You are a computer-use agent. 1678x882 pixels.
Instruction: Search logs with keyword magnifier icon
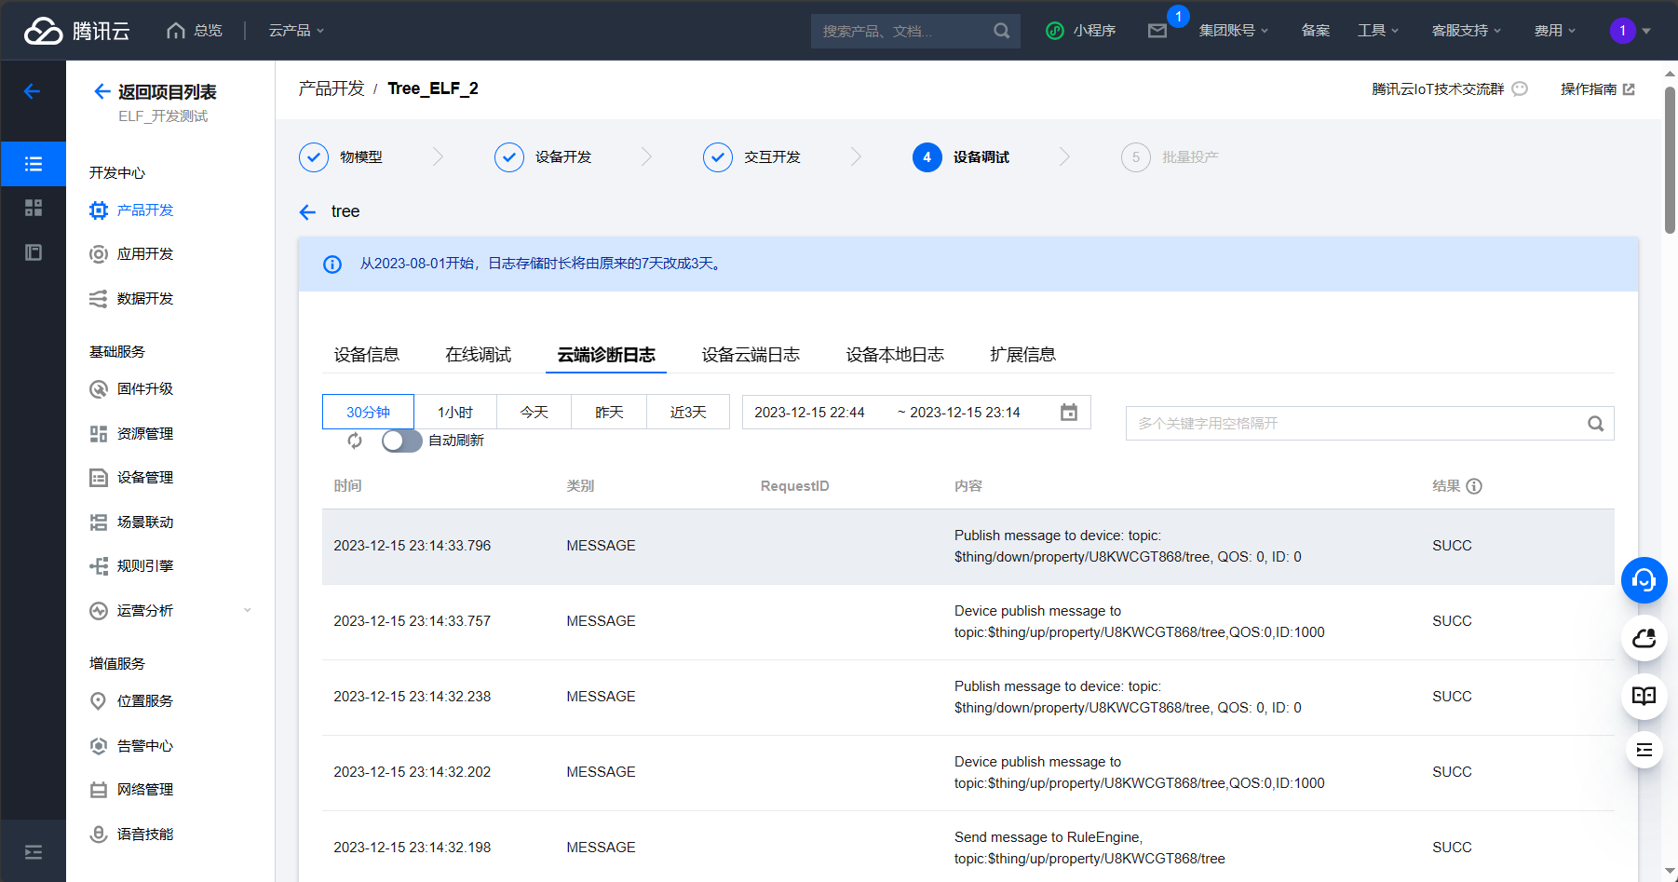click(1596, 424)
